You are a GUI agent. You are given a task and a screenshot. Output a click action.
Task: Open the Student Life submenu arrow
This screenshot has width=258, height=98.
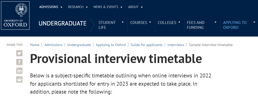point(123,22)
